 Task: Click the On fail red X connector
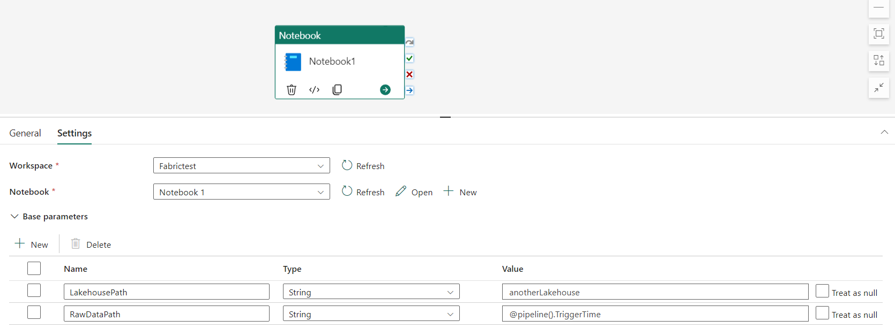[409, 74]
